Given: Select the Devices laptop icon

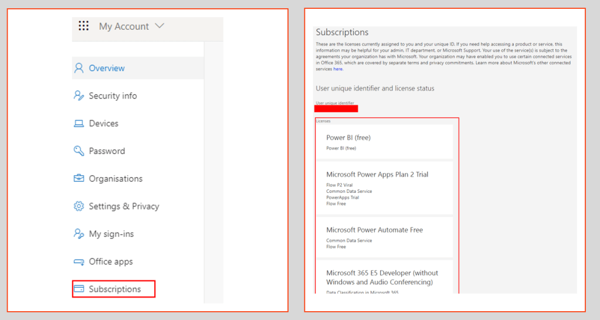Looking at the screenshot, I should tap(79, 124).
